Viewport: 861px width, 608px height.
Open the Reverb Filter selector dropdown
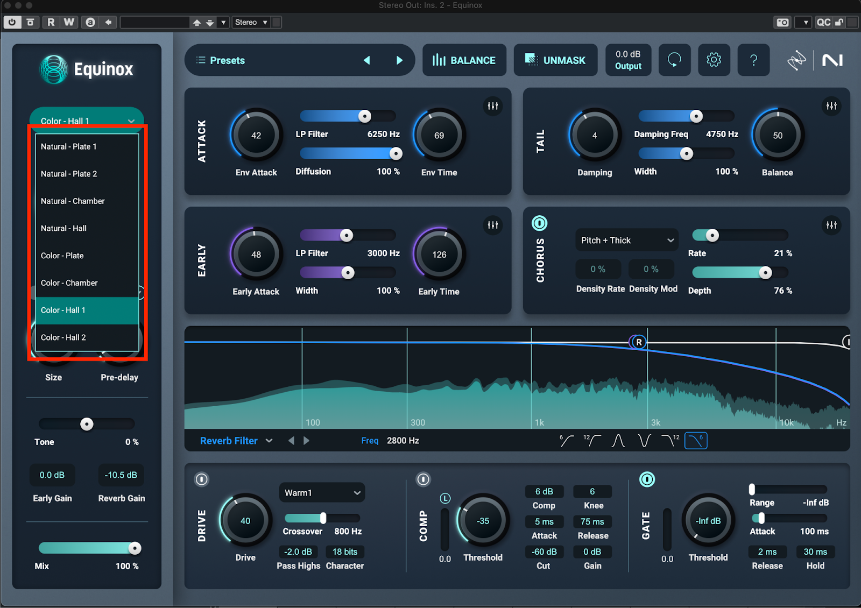click(x=236, y=441)
